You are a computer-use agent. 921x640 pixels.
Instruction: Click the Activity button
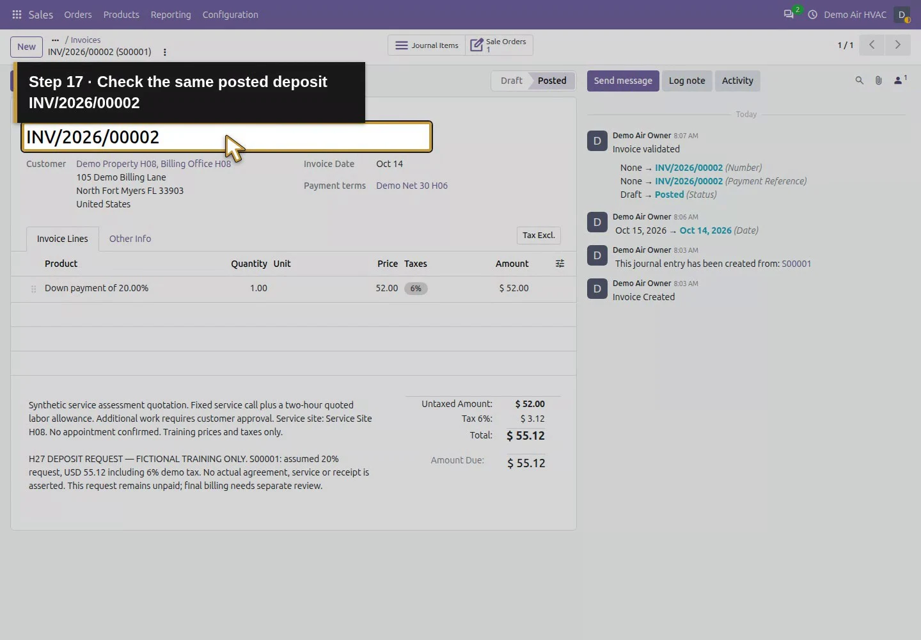tap(737, 81)
